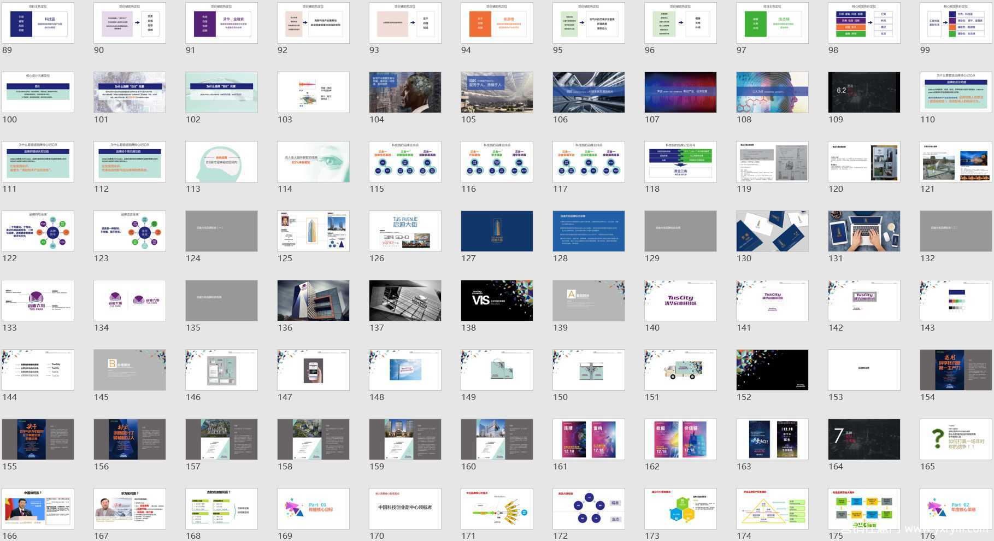Click slide 147 phone mockup thumbnail
This screenshot has height=541, width=994.
[313, 370]
